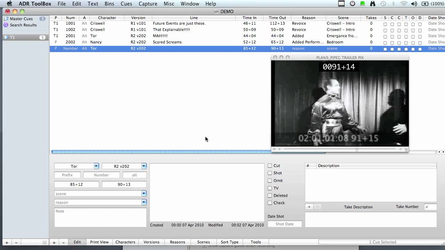The height and width of the screenshot is (250, 445).
Task: Click the Bluetooth status icon
Action: [x=394, y=4]
